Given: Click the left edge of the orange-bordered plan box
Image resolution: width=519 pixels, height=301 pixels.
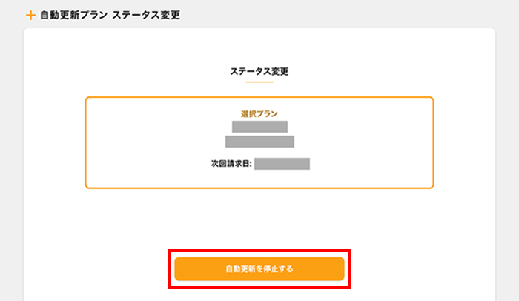Looking at the screenshot, I should pos(86,142).
